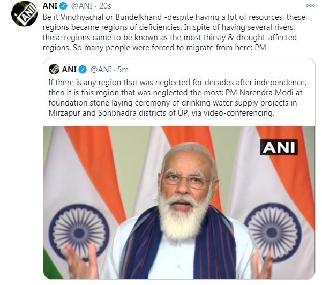
Task: Click the quoted tweet card border area
Action: [179, 169]
